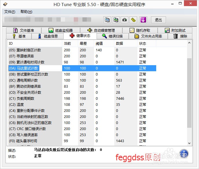
Task: Click the copy screenshot to clipboard icon
Action: point(116,20)
